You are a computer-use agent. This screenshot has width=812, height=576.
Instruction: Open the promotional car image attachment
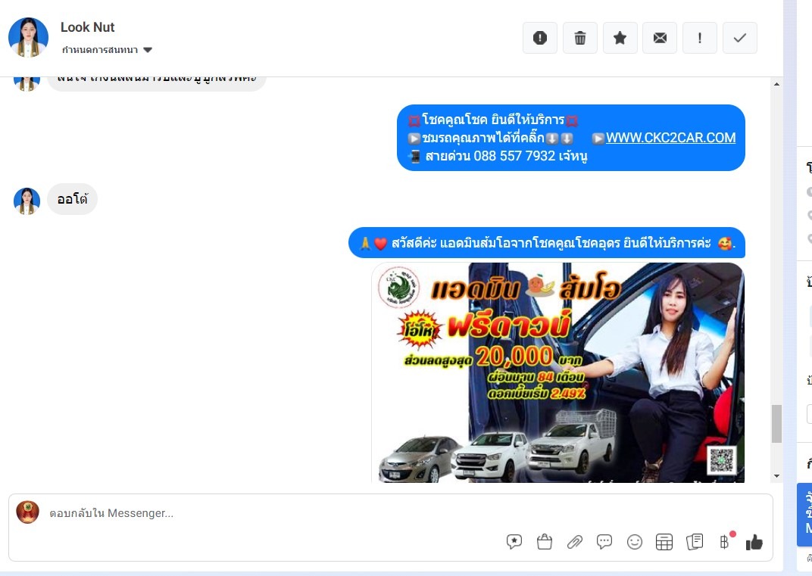tap(558, 372)
